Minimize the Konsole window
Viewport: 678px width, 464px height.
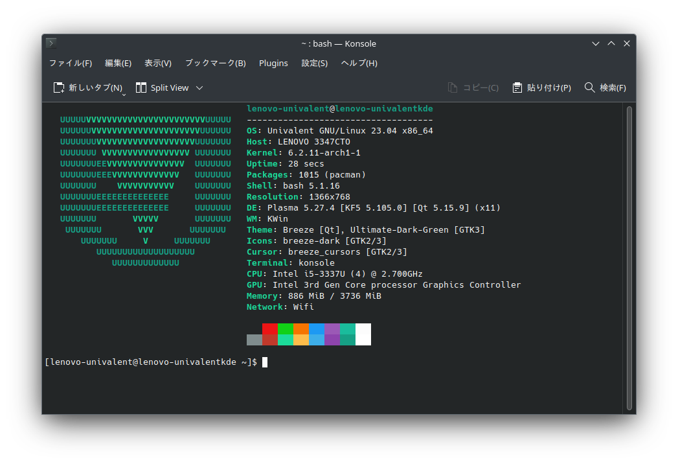click(x=595, y=43)
